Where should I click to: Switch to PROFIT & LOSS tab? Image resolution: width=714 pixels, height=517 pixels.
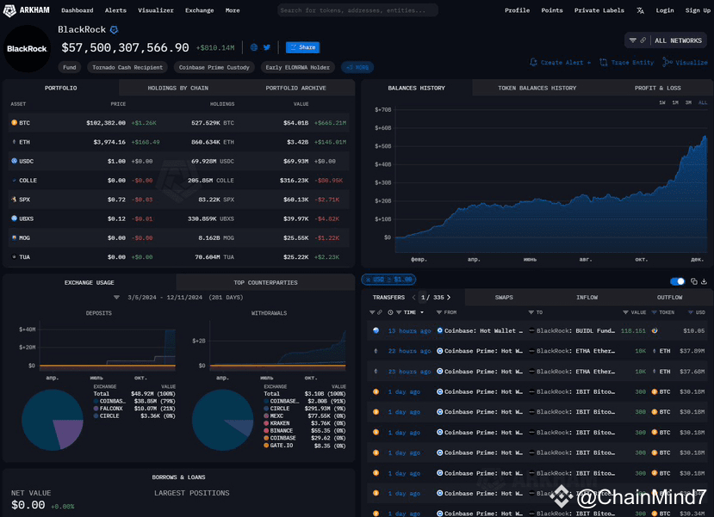[x=657, y=89]
